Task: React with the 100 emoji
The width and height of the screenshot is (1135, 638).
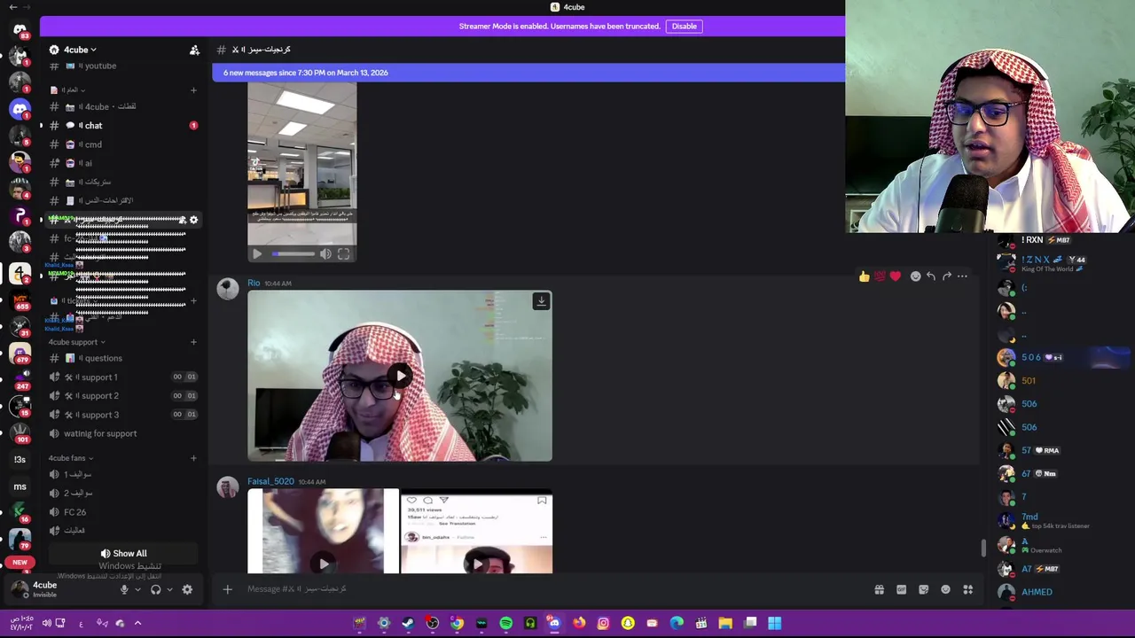Action: coord(880,276)
